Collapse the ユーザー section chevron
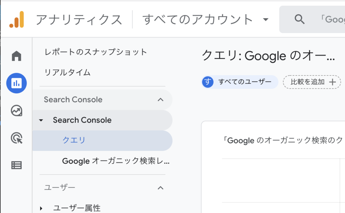This screenshot has width=345, height=213. 161,188
